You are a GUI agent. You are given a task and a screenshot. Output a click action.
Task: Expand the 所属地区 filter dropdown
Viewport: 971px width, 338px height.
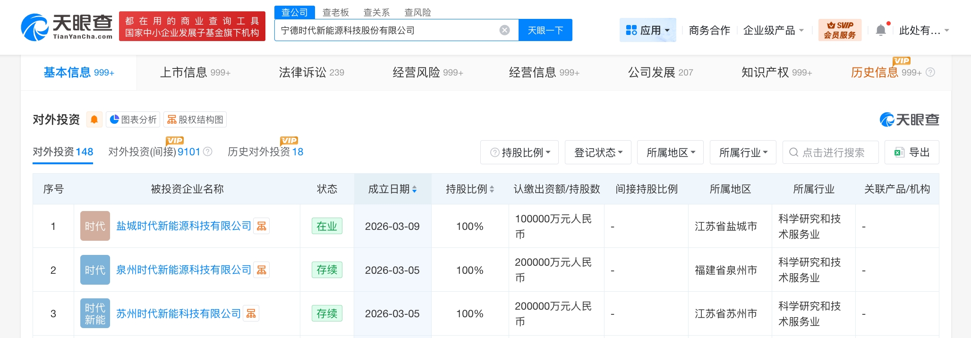[x=670, y=152]
